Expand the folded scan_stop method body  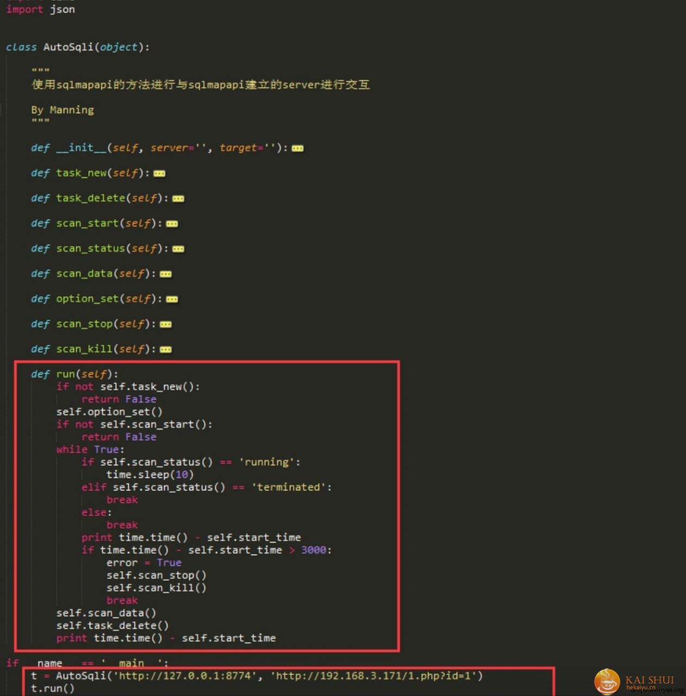click(166, 324)
